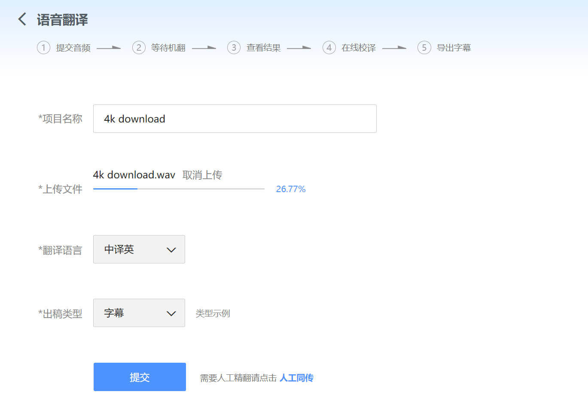Image resolution: width=588 pixels, height=407 pixels.
Task: Select the 提交音频 step label
Action: (x=73, y=48)
